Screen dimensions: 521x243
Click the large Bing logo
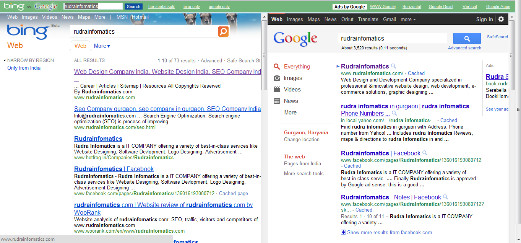pyautogui.click(x=27, y=32)
